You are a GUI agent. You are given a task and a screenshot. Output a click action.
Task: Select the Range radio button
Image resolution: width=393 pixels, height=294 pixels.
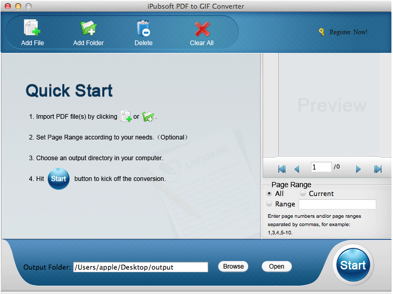[x=269, y=204]
